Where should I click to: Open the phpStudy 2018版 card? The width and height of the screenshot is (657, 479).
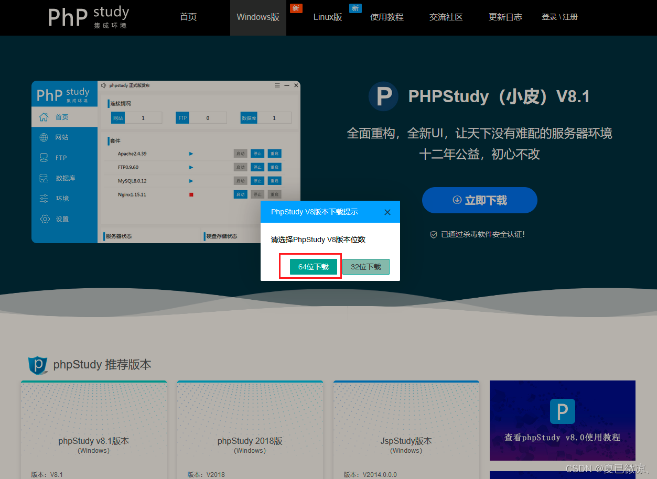pos(250,430)
